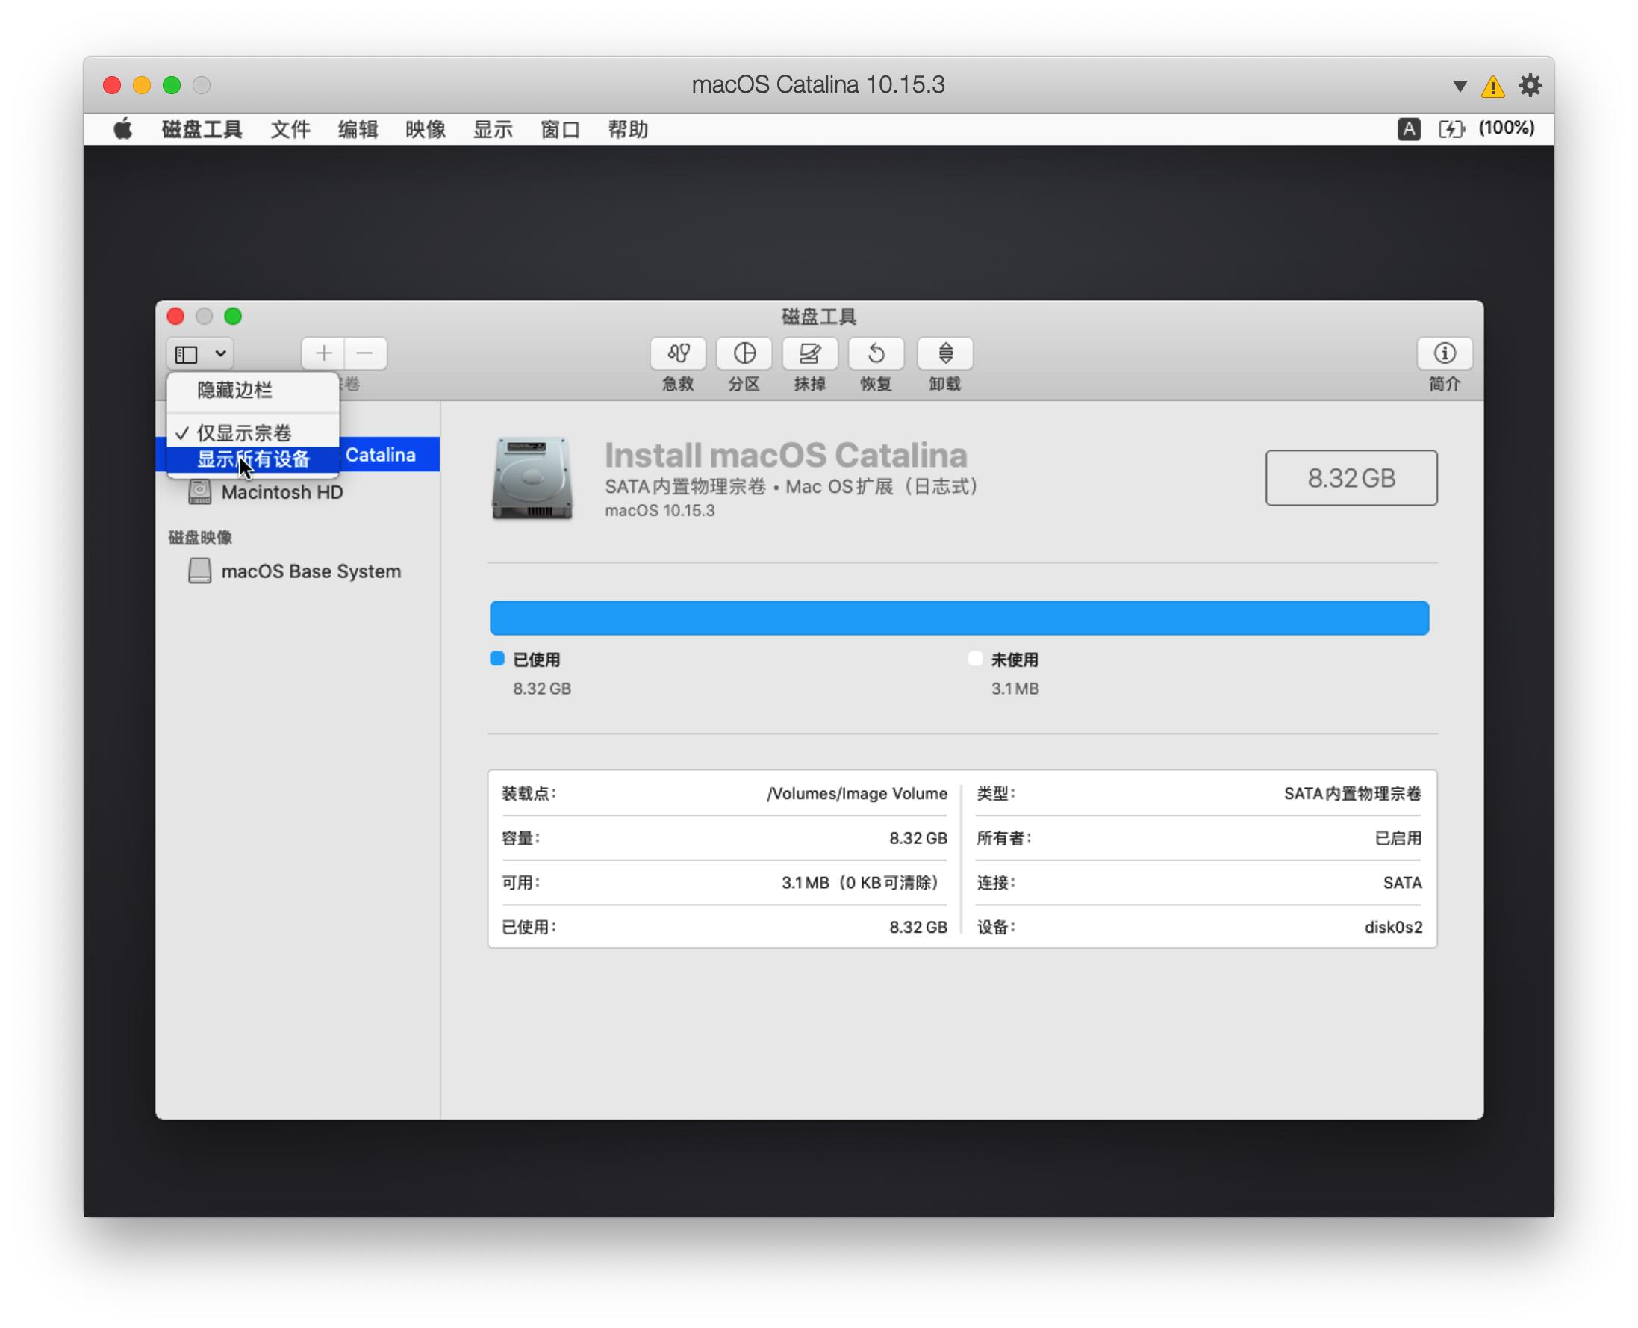This screenshot has width=1638, height=1328.
Task: Click the blue used-space bar
Action: [959, 618]
